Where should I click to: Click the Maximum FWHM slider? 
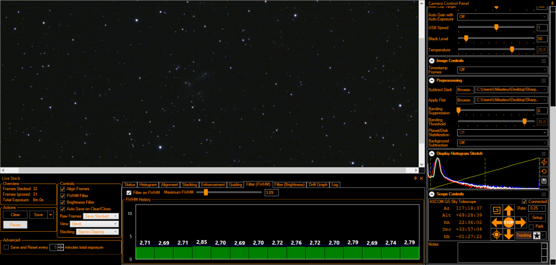point(229,192)
